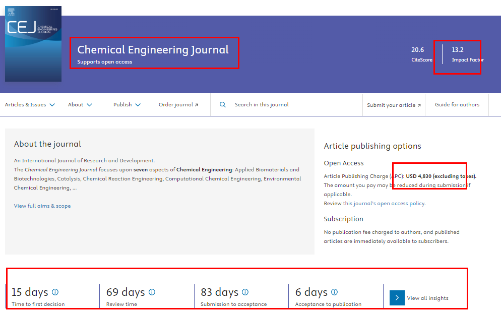Open Guide for authors page

coord(457,105)
